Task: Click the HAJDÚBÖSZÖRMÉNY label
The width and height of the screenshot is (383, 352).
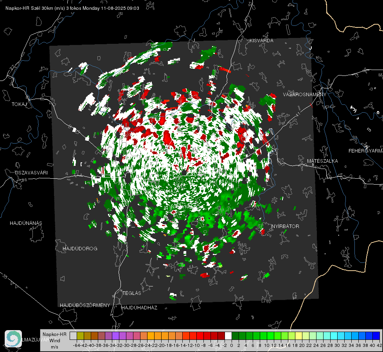Action: pyautogui.click(x=85, y=305)
